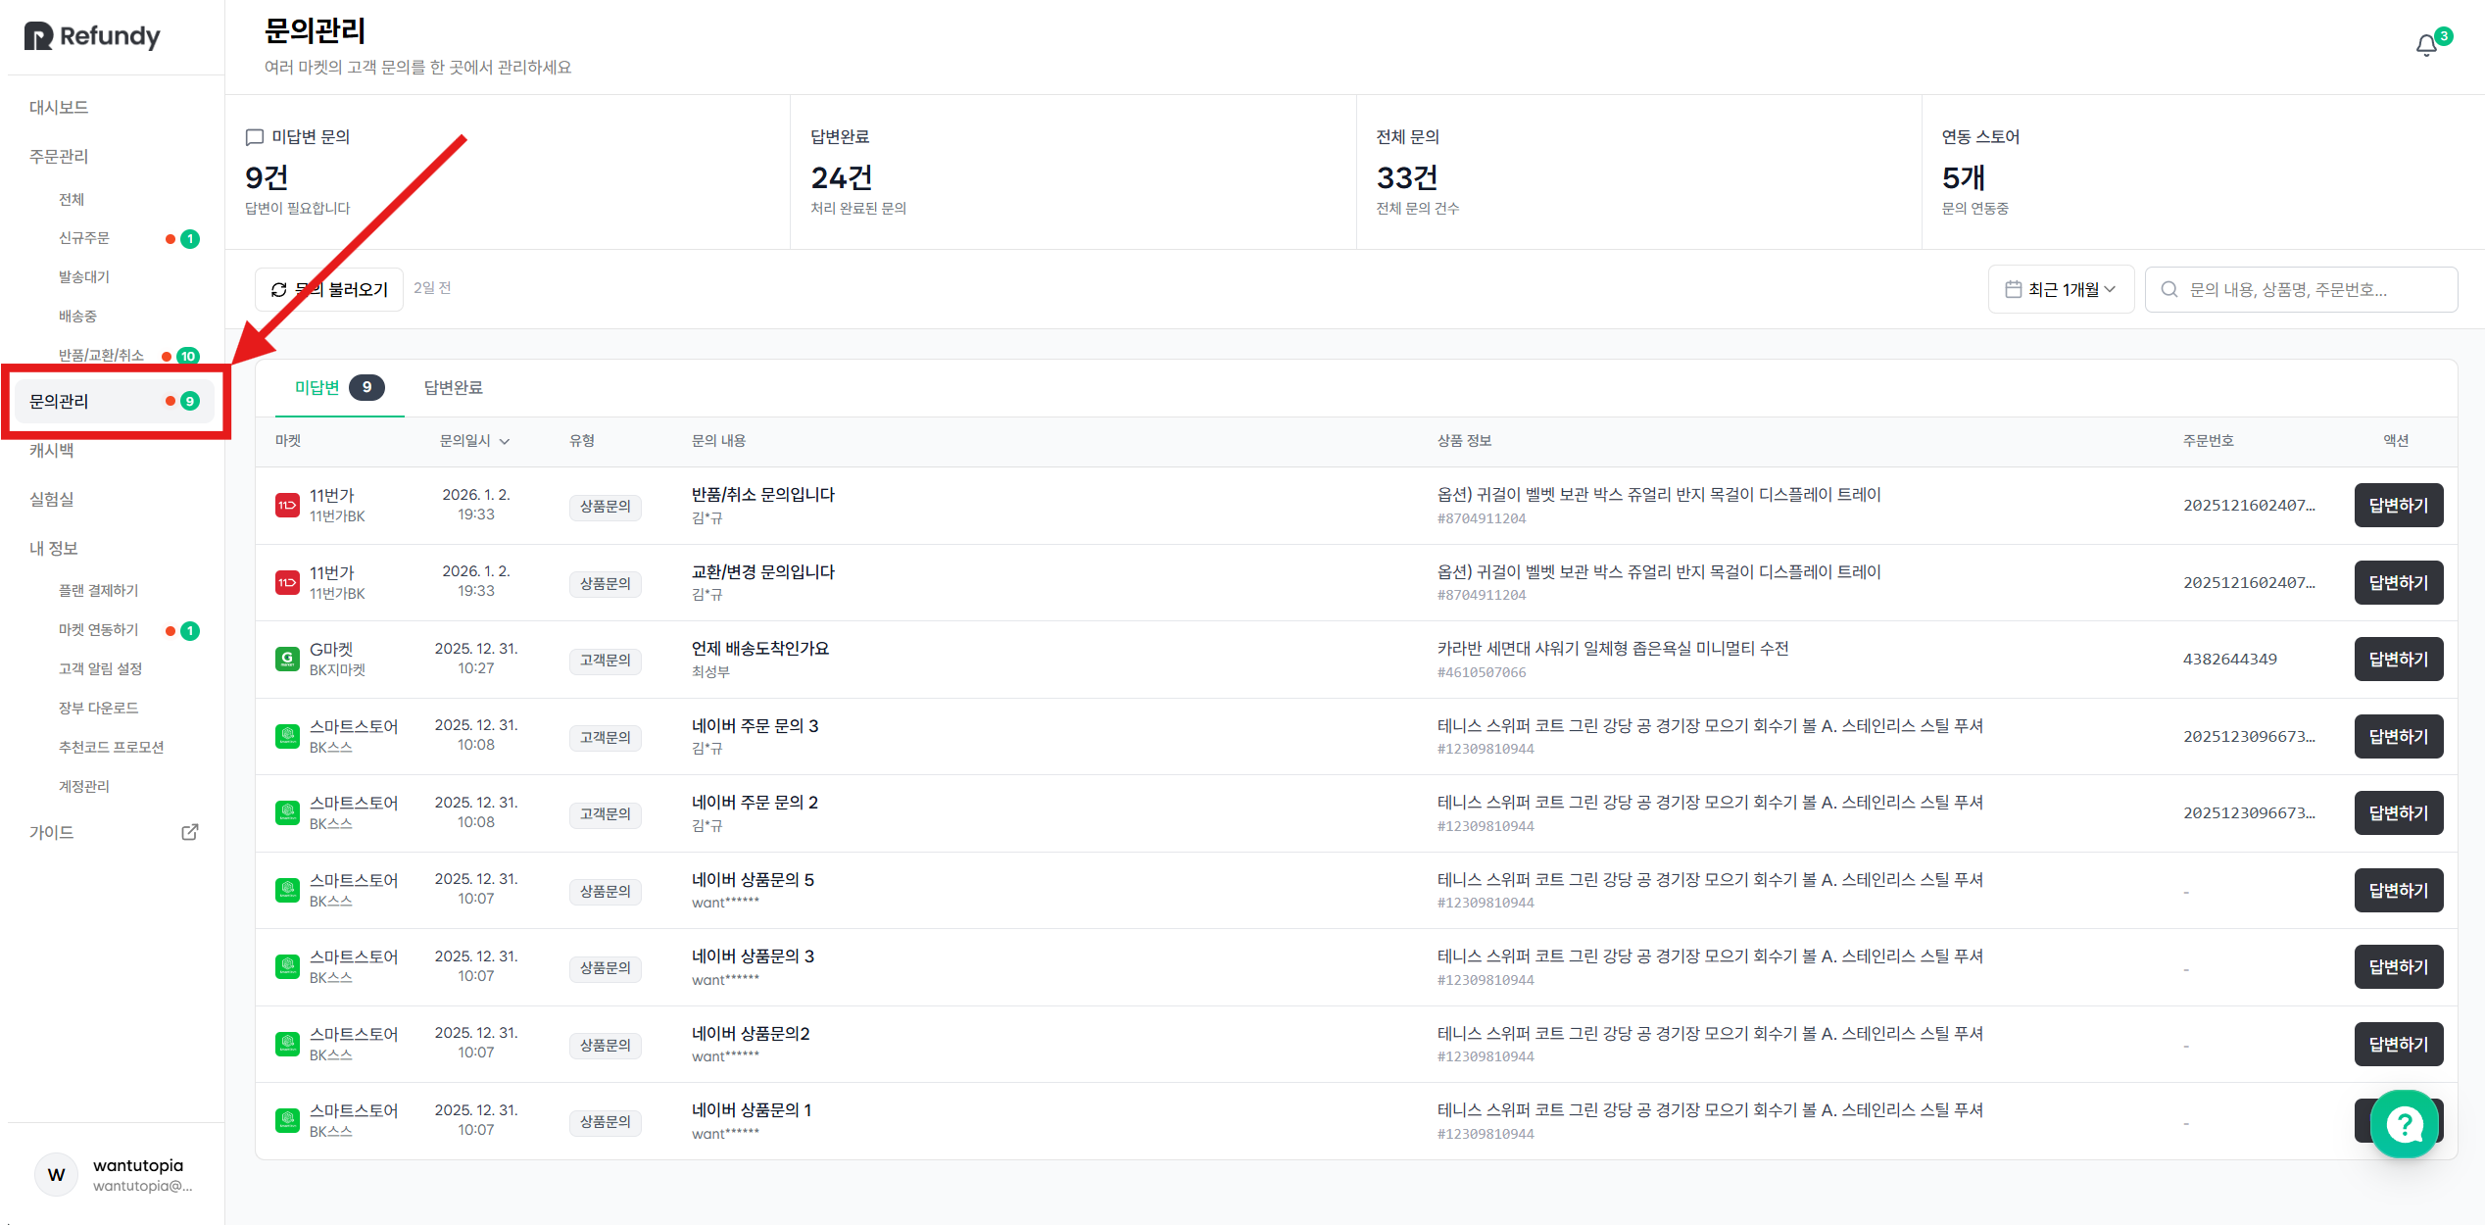Select 추천코드 프로모션 in the sidebar

[111, 748]
